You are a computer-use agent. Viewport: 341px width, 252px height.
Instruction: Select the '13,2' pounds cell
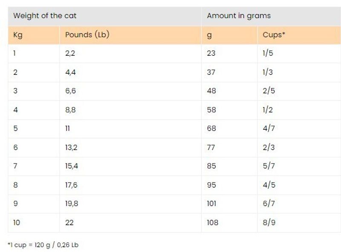point(72,147)
